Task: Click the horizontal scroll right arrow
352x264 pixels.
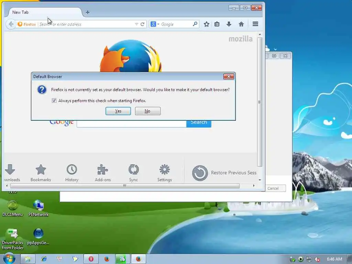Action: 254,186
